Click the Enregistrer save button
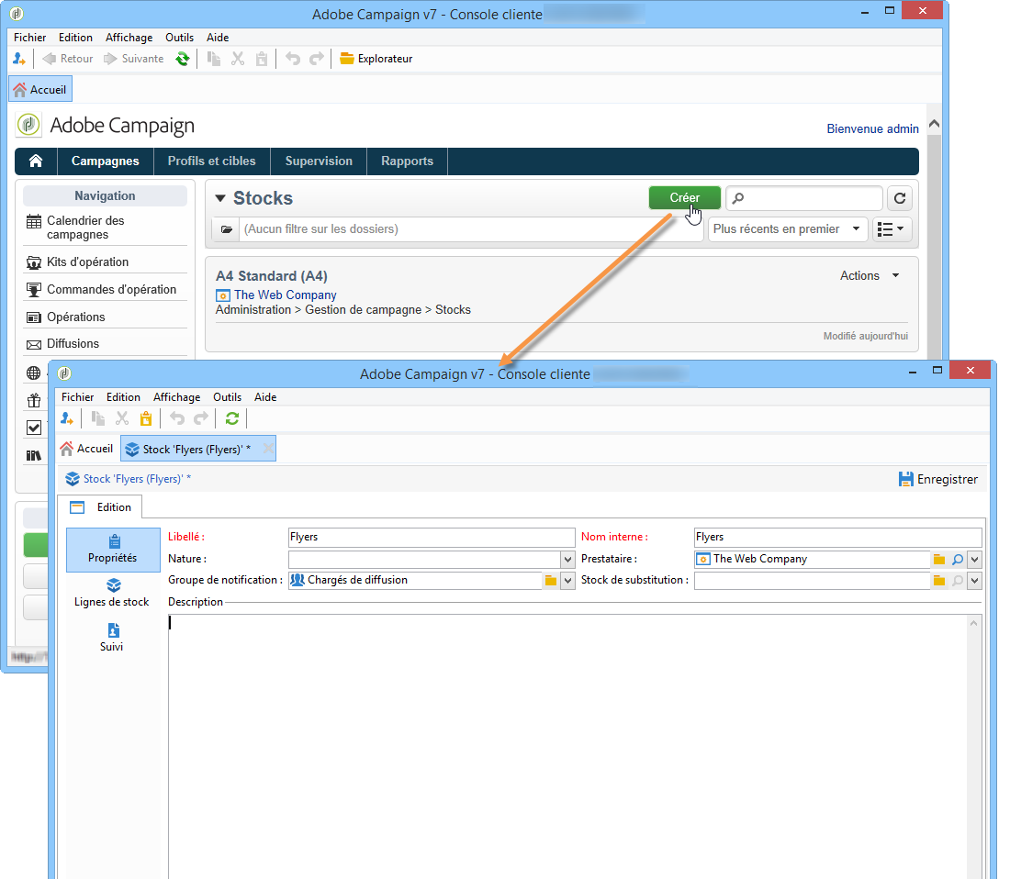Image resolution: width=1010 pixels, height=879 pixels. coord(938,479)
